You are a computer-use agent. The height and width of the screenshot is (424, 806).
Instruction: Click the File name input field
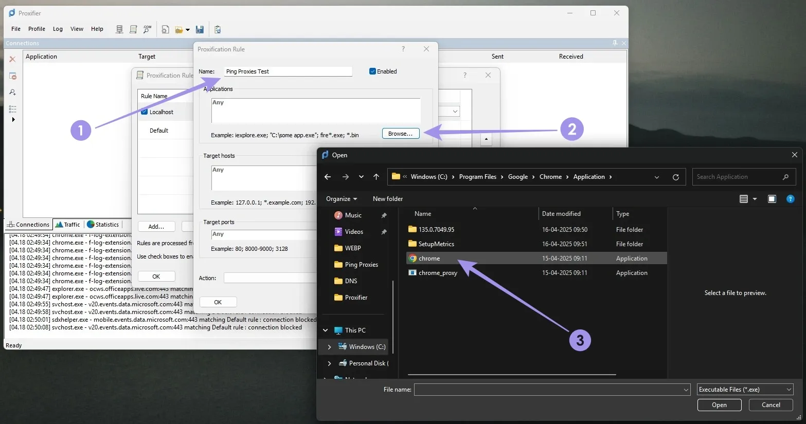[x=548, y=390]
